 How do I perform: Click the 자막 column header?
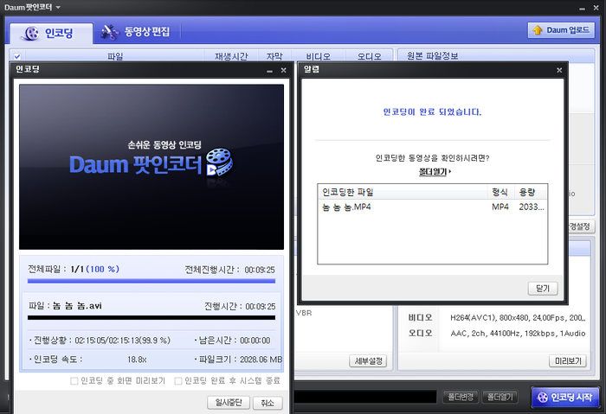pos(274,56)
